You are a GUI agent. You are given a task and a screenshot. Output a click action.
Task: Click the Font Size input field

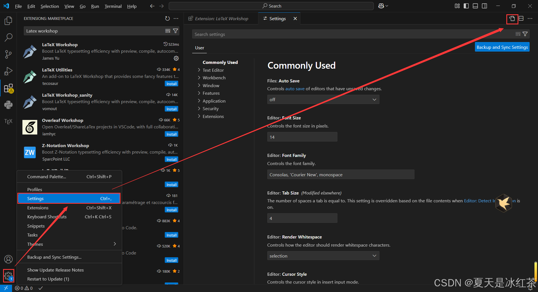coord(302,137)
